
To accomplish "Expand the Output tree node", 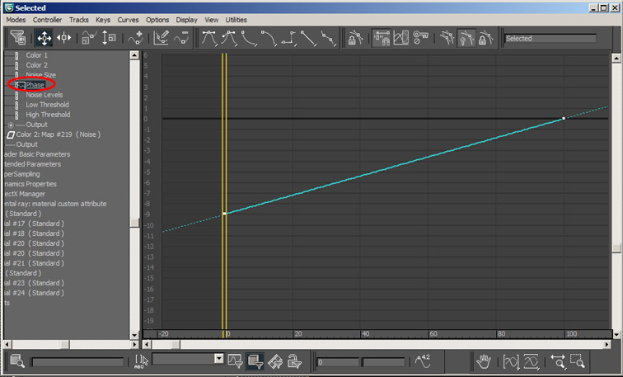I will pos(11,125).
